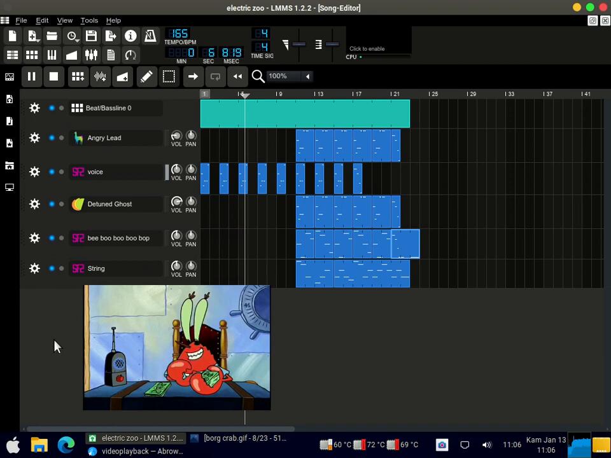Screen dimensions: 611x458
Task: Open the Tools menu
Action: 89,20
